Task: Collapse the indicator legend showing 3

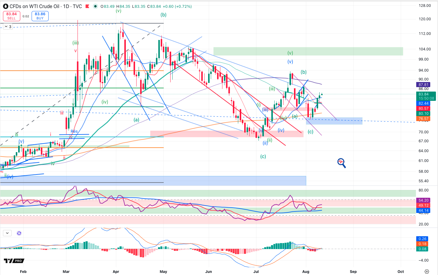Action: point(8,27)
